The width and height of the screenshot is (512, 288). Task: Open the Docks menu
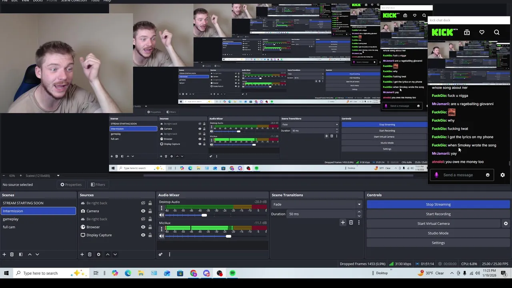click(x=38, y=1)
